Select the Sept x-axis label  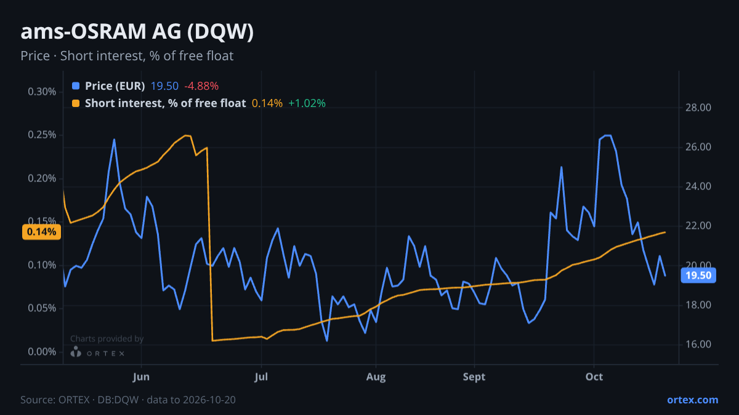(474, 377)
